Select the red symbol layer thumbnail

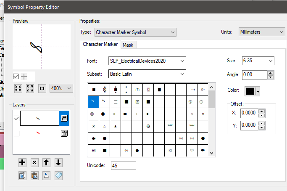pyautogui.click(x=39, y=133)
